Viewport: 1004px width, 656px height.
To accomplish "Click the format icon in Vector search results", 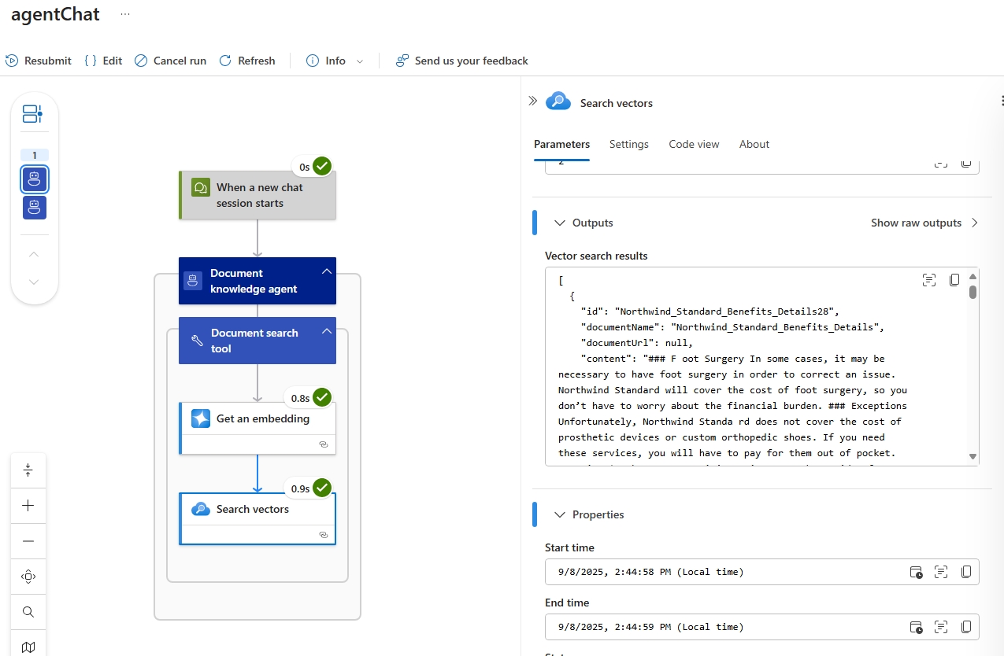I will [x=929, y=280].
